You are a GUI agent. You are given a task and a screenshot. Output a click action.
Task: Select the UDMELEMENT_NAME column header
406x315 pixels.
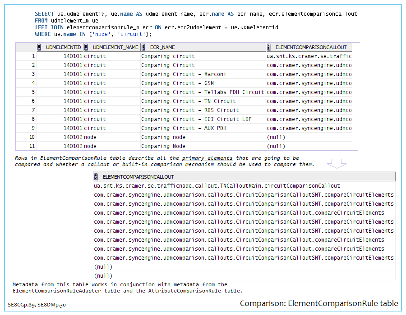coord(115,47)
